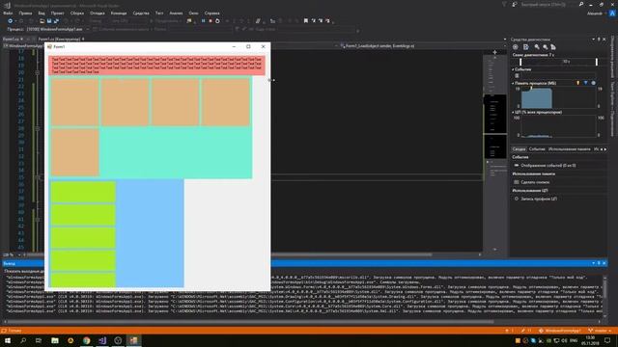Click the Save toolbar icon

(49, 21)
